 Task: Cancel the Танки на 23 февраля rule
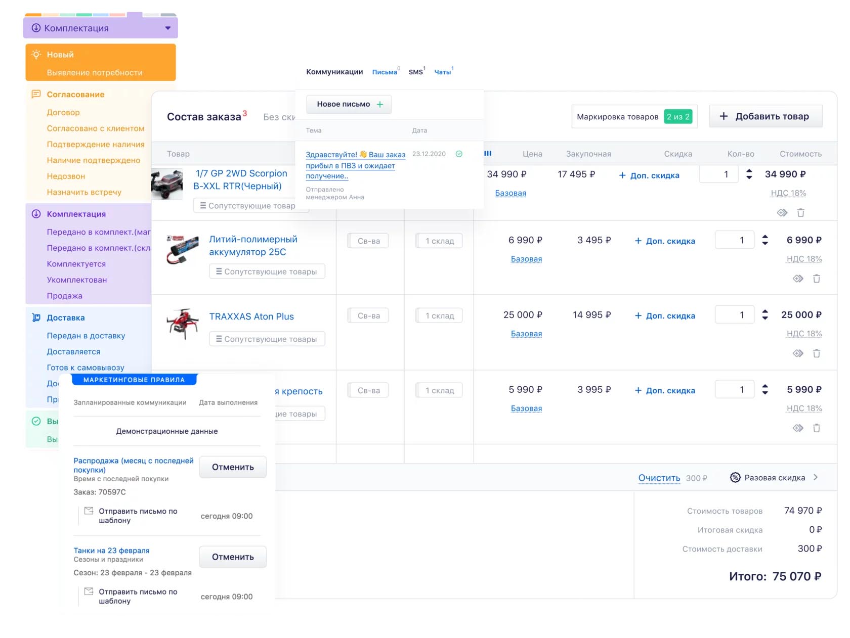point(233,557)
